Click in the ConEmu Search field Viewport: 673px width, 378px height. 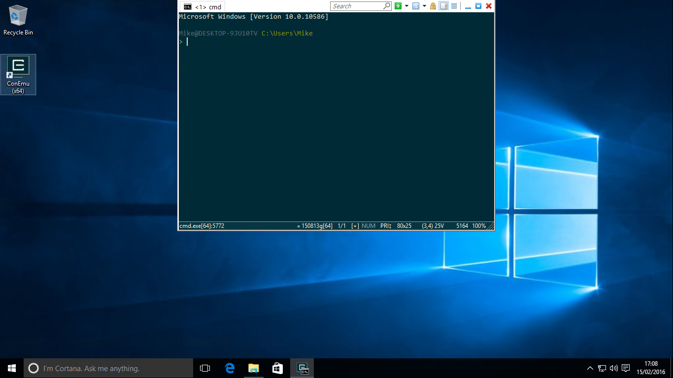356,6
